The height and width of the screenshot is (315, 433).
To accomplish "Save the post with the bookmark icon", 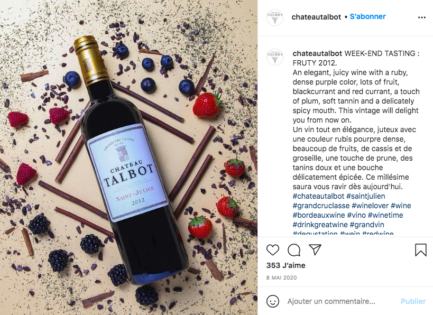I will click(x=420, y=250).
